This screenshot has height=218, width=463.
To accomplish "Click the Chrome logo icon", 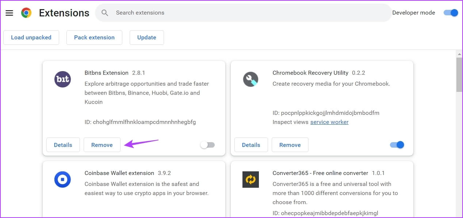I will pos(26,13).
